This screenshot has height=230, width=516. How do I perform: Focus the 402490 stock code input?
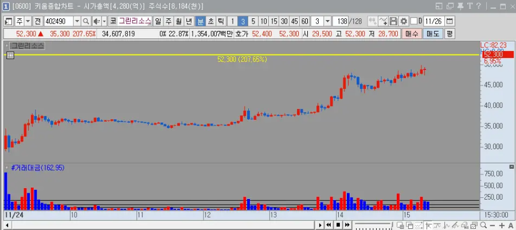coord(59,21)
